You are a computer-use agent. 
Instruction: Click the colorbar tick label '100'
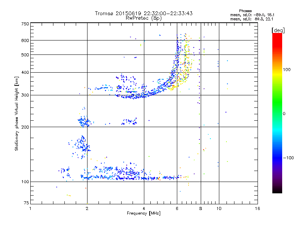coord(287,70)
